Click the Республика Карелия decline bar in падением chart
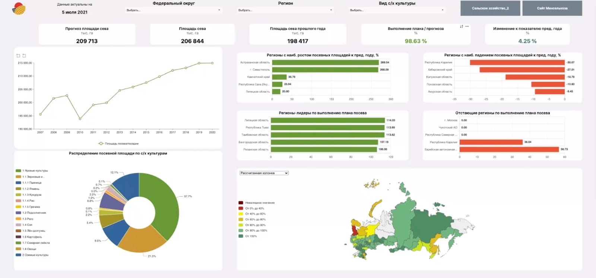596x278 pixels. click(x=517, y=62)
